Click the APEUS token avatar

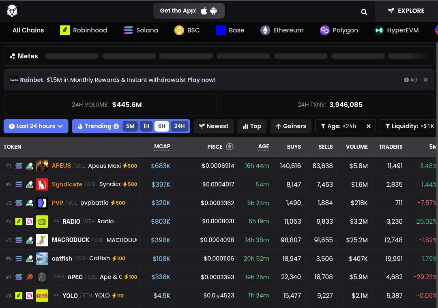[42, 166]
